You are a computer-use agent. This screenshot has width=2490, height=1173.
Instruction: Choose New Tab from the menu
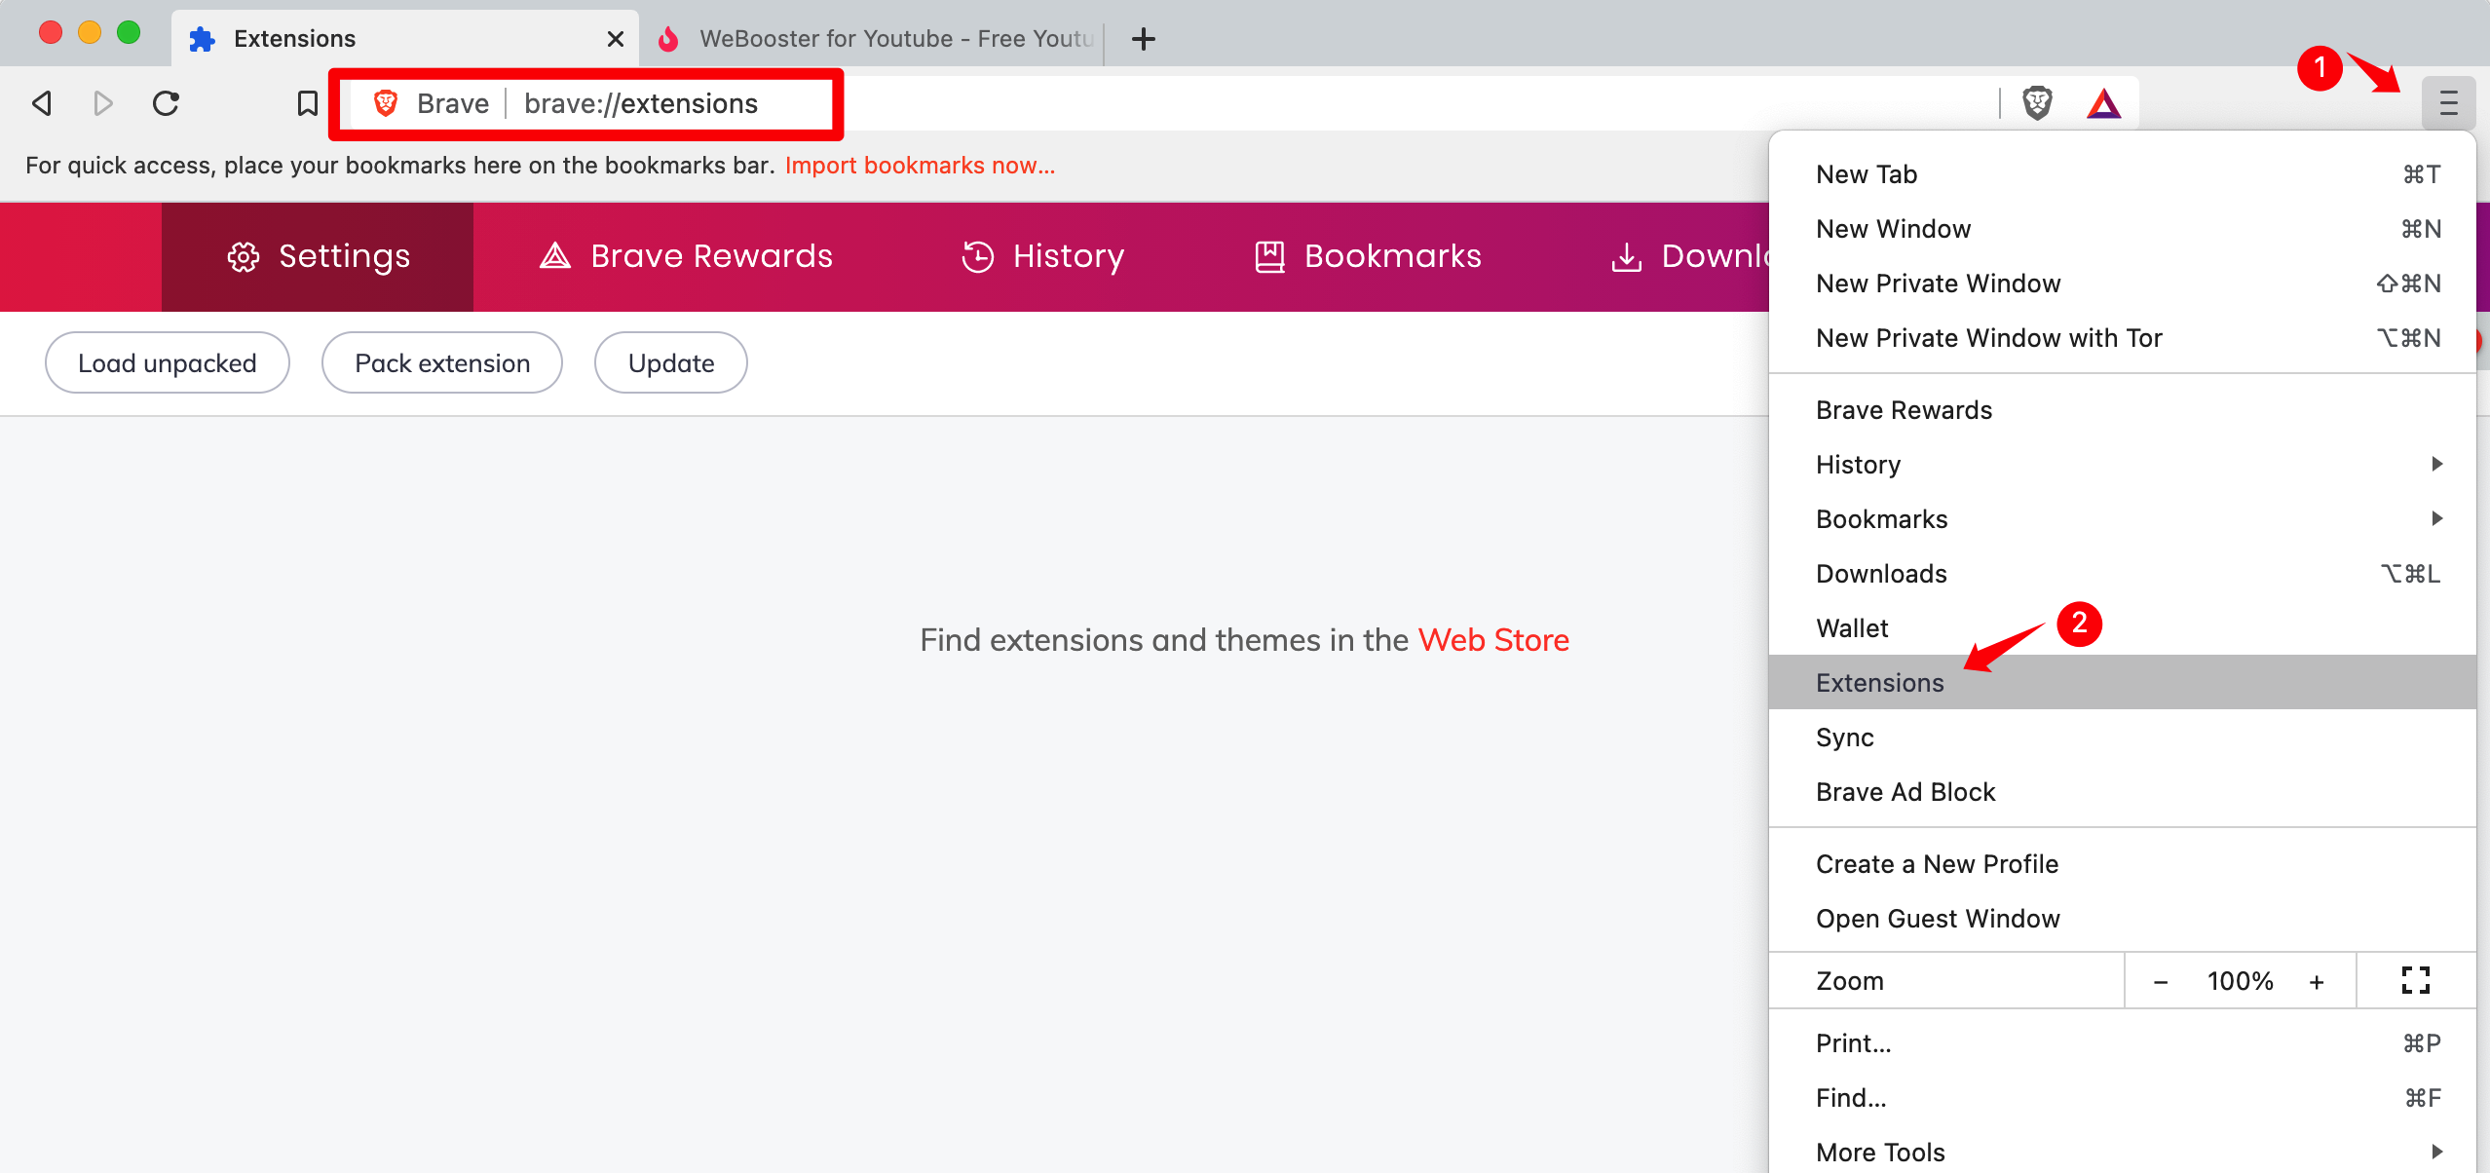coord(2122,174)
